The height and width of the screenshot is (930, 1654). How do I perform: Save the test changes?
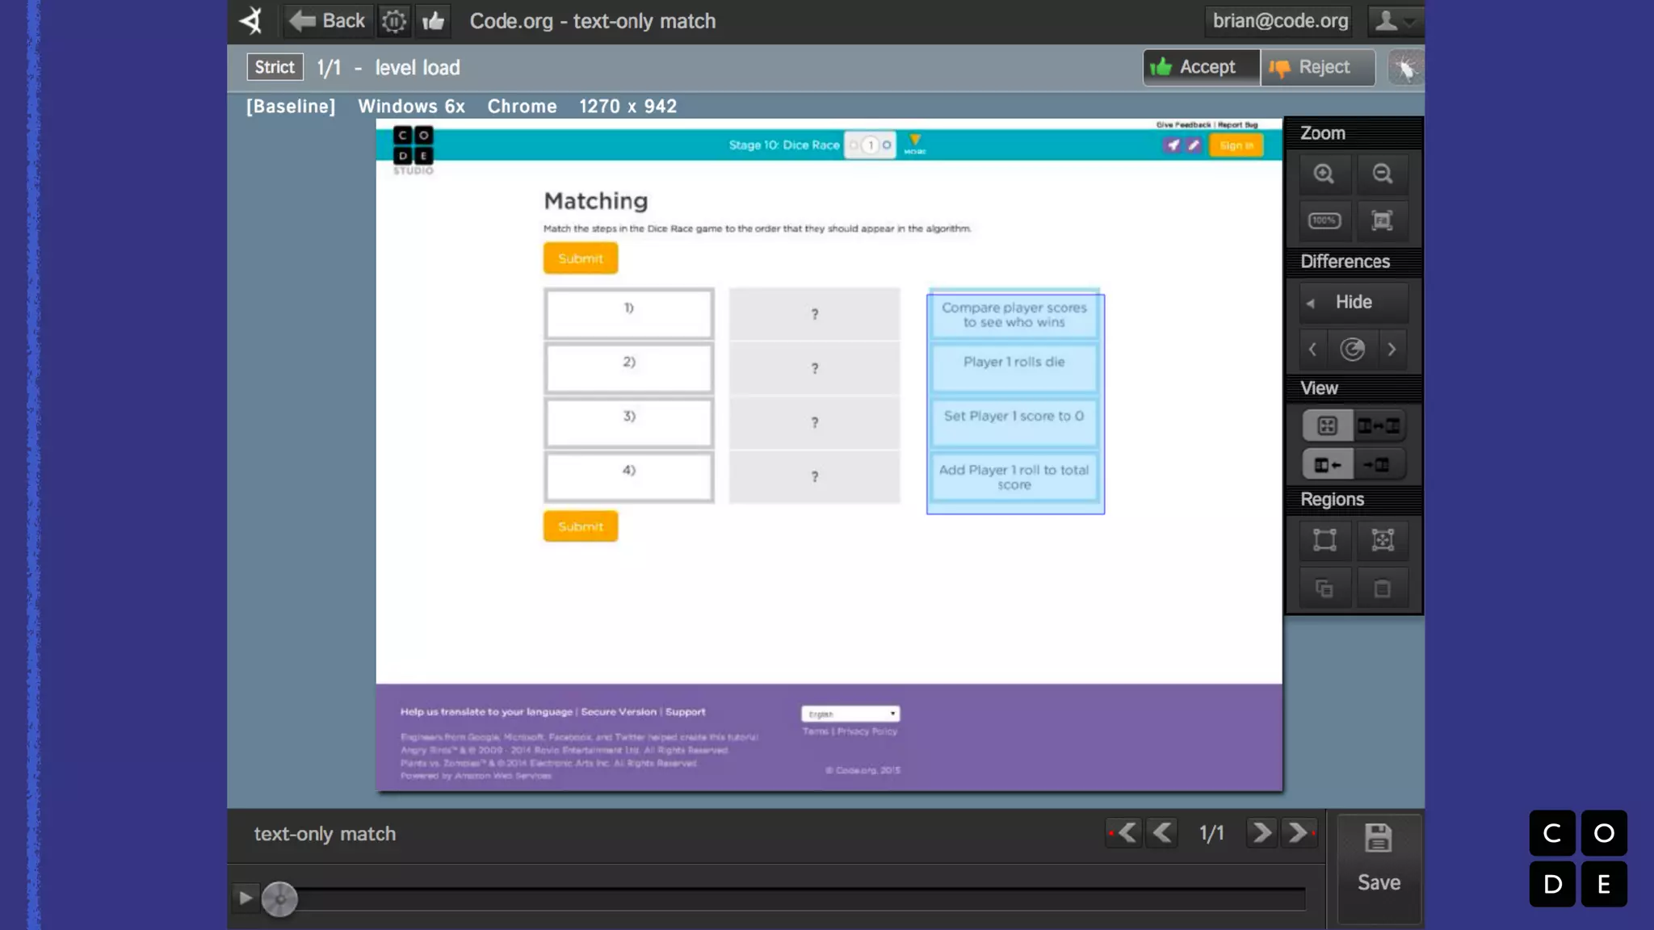tap(1379, 868)
